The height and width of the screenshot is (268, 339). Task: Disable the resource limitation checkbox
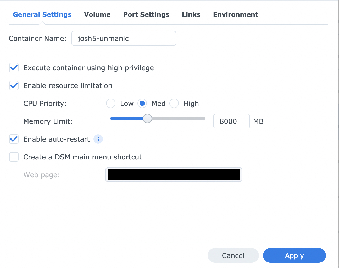pyautogui.click(x=14, y=86)
